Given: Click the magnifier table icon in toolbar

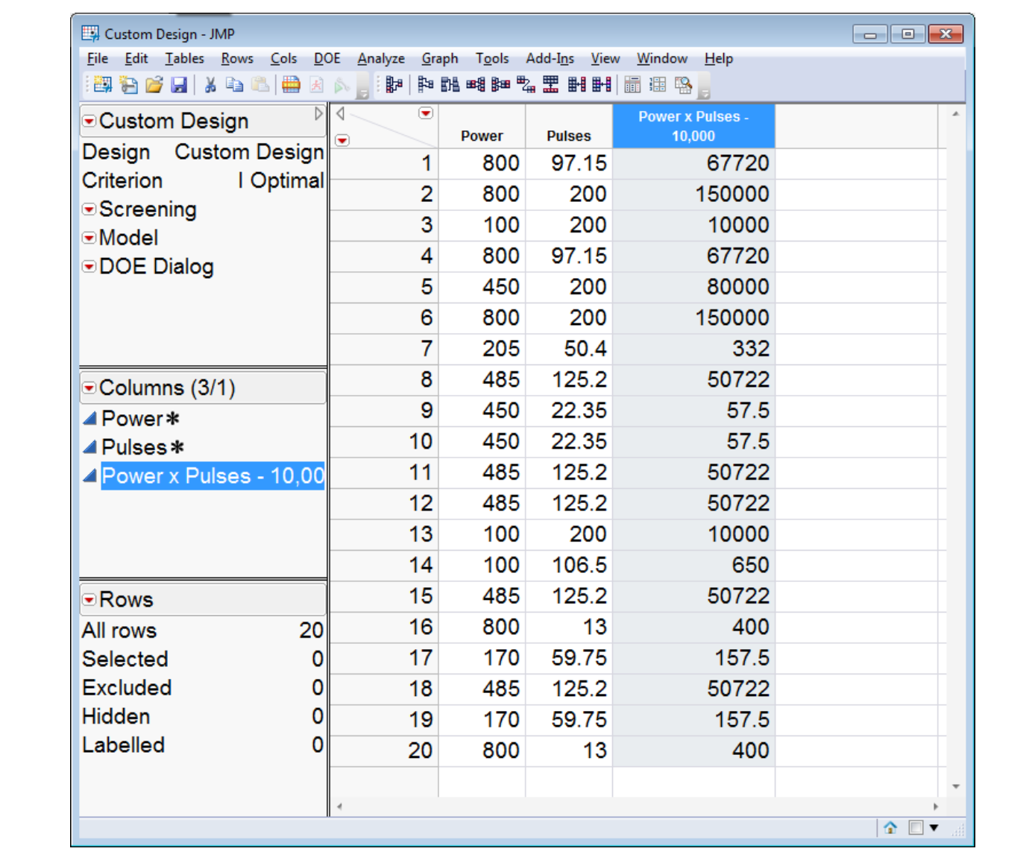Looking at the screenshot, I should (683, 85).
